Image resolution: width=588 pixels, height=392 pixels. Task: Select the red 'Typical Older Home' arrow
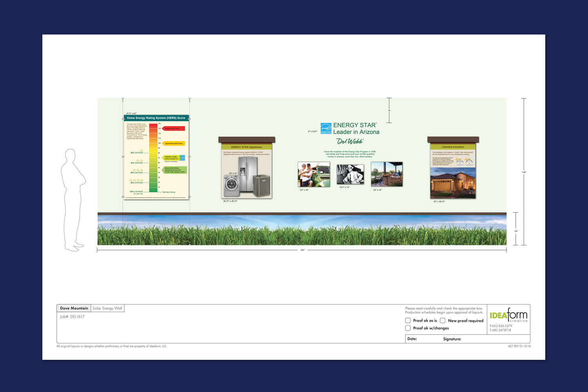pyautogui.click(x=173, y=129)
